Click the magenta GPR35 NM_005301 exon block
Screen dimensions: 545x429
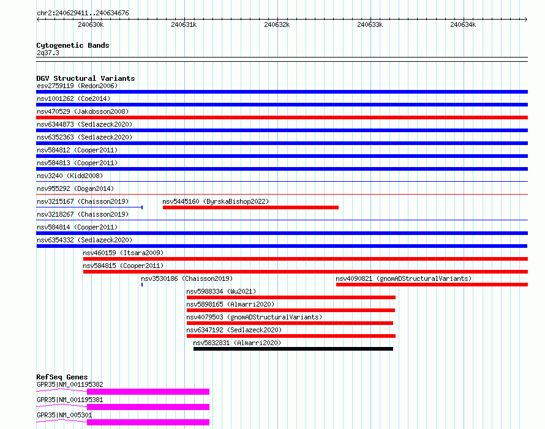coord(148,422)
